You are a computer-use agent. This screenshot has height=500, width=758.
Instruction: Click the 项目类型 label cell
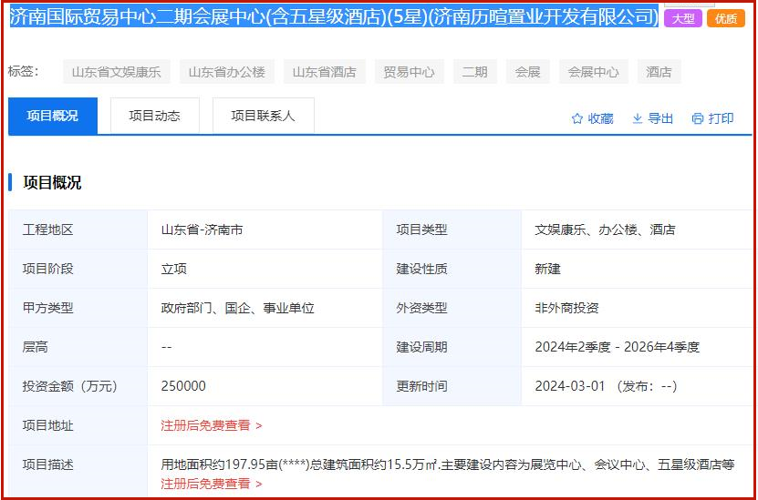(x=452, y=230)
